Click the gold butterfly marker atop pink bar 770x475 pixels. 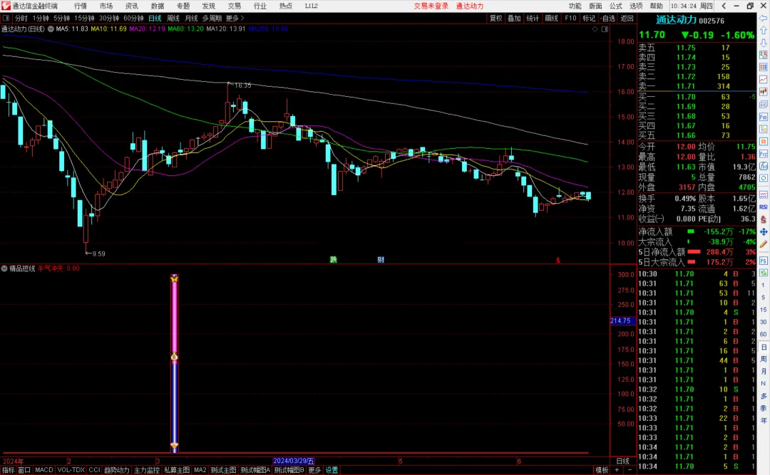pos(175,278)
